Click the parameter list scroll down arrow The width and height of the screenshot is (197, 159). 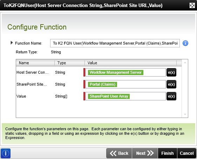185,114
